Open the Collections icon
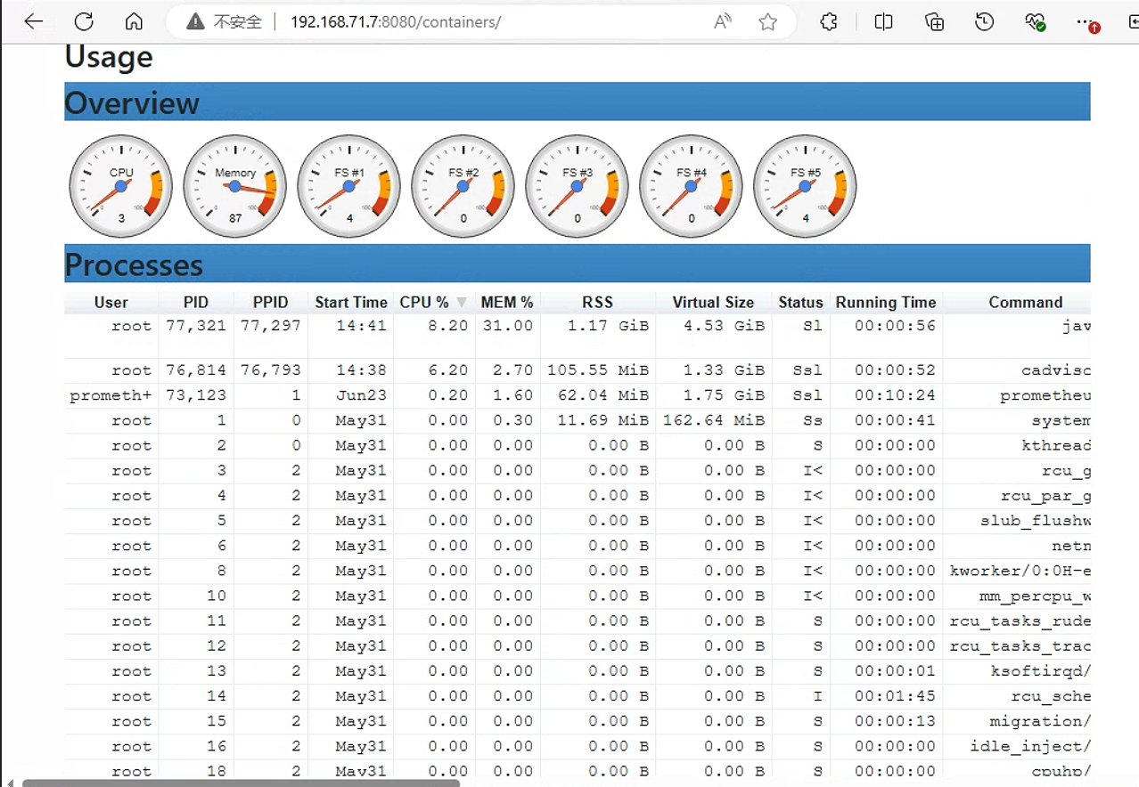 tap(934, 22)
